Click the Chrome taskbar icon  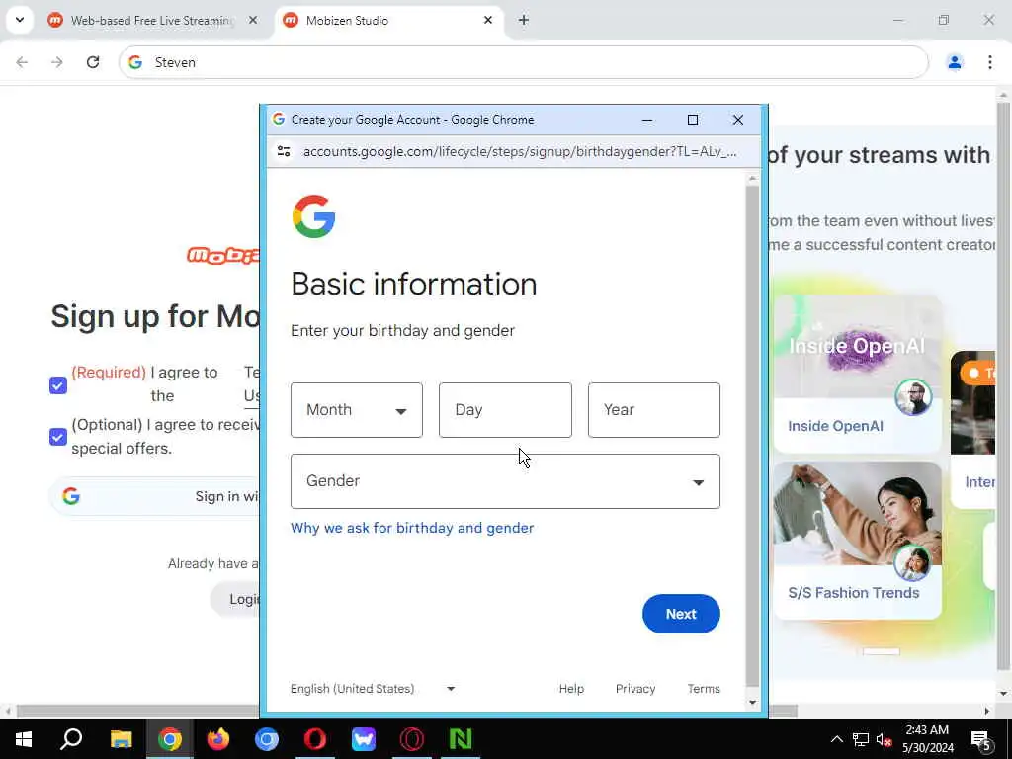coord(170,739)
